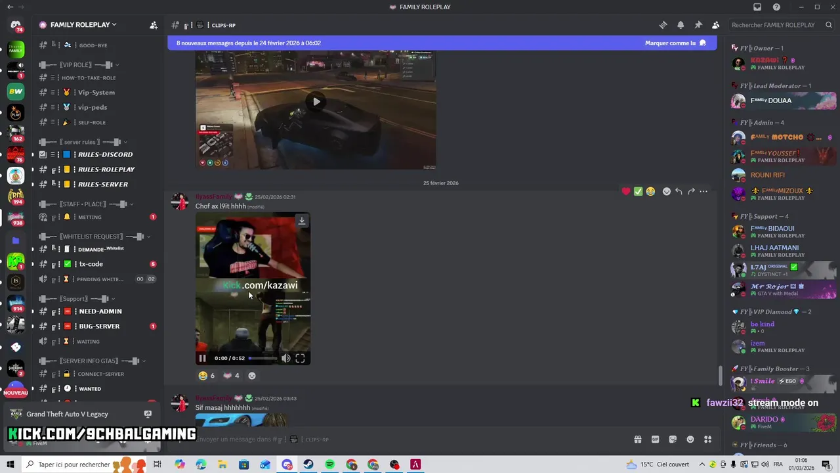840x473 pixels.
Task: Show pinned messages via pin icon
Action: point(698,25)
